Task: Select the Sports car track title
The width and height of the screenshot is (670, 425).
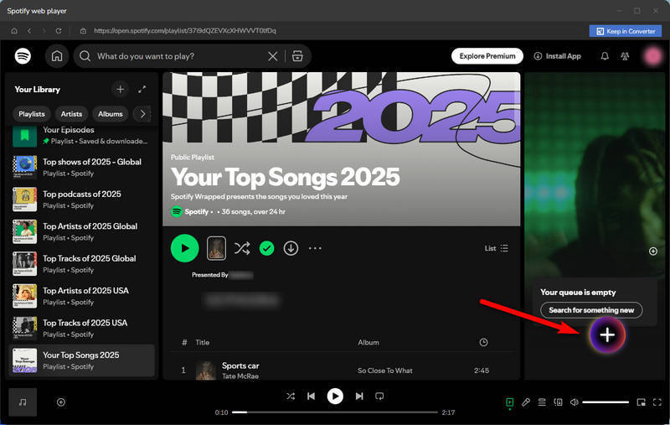Action: [240, 365]
